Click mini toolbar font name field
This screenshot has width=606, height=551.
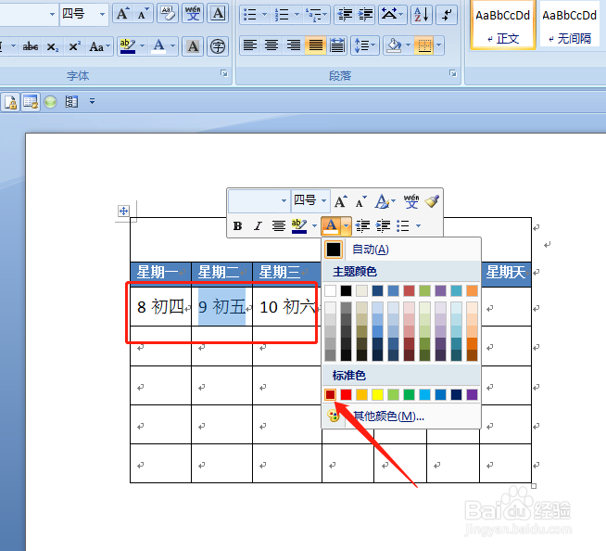click(x=259, y=200)
